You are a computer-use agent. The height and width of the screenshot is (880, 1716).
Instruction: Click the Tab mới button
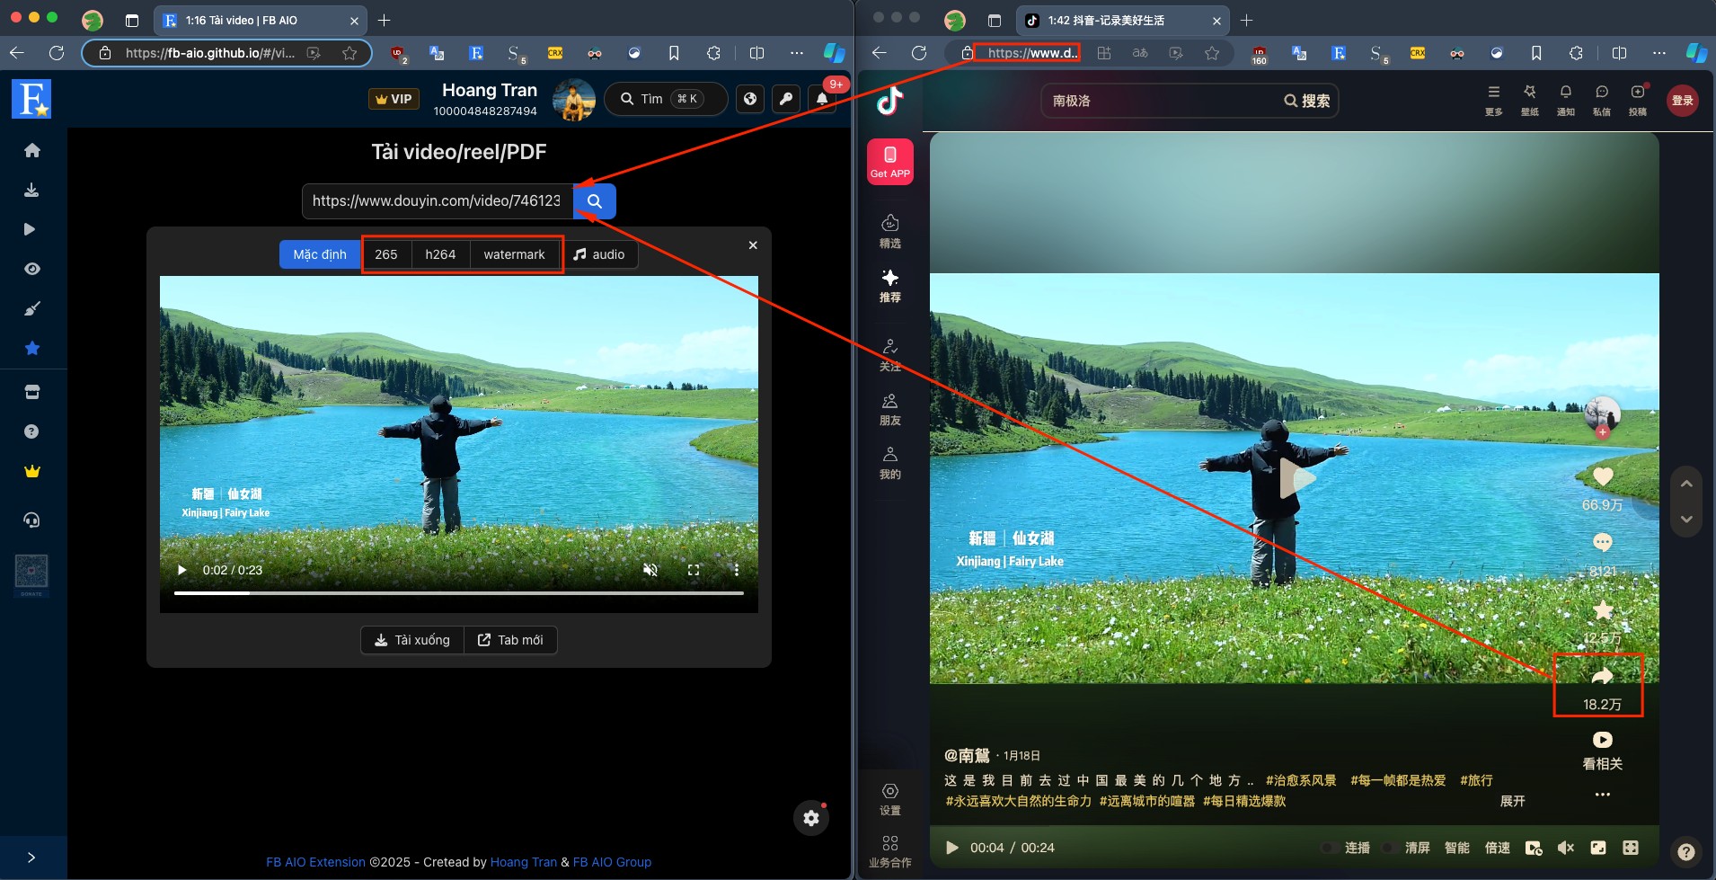tap(510, 640)
